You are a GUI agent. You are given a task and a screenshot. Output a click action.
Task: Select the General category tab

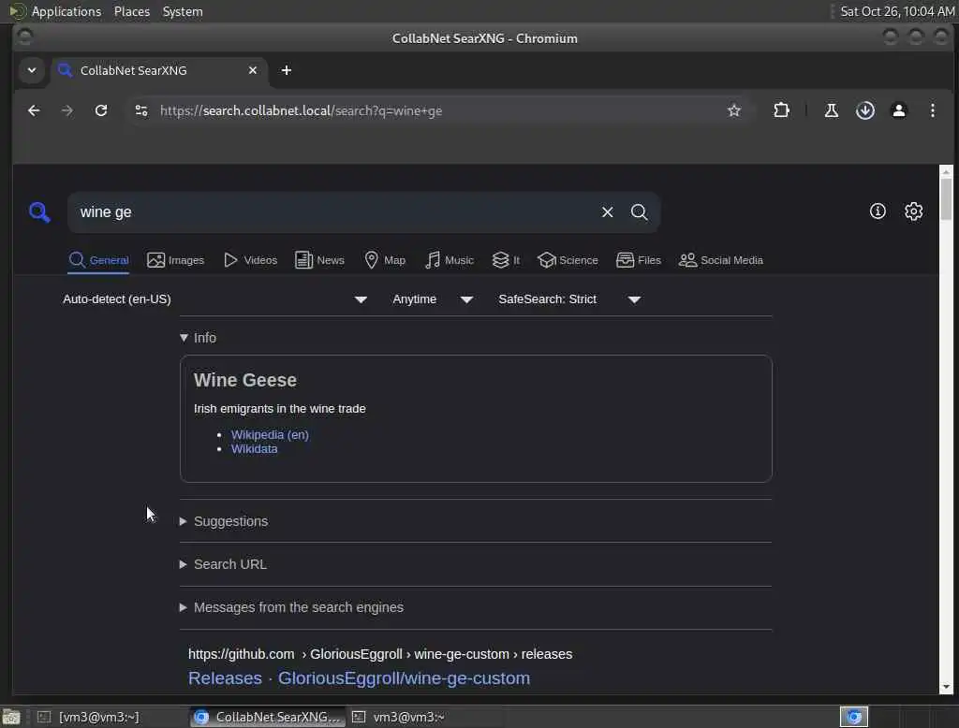click(98, 260)
